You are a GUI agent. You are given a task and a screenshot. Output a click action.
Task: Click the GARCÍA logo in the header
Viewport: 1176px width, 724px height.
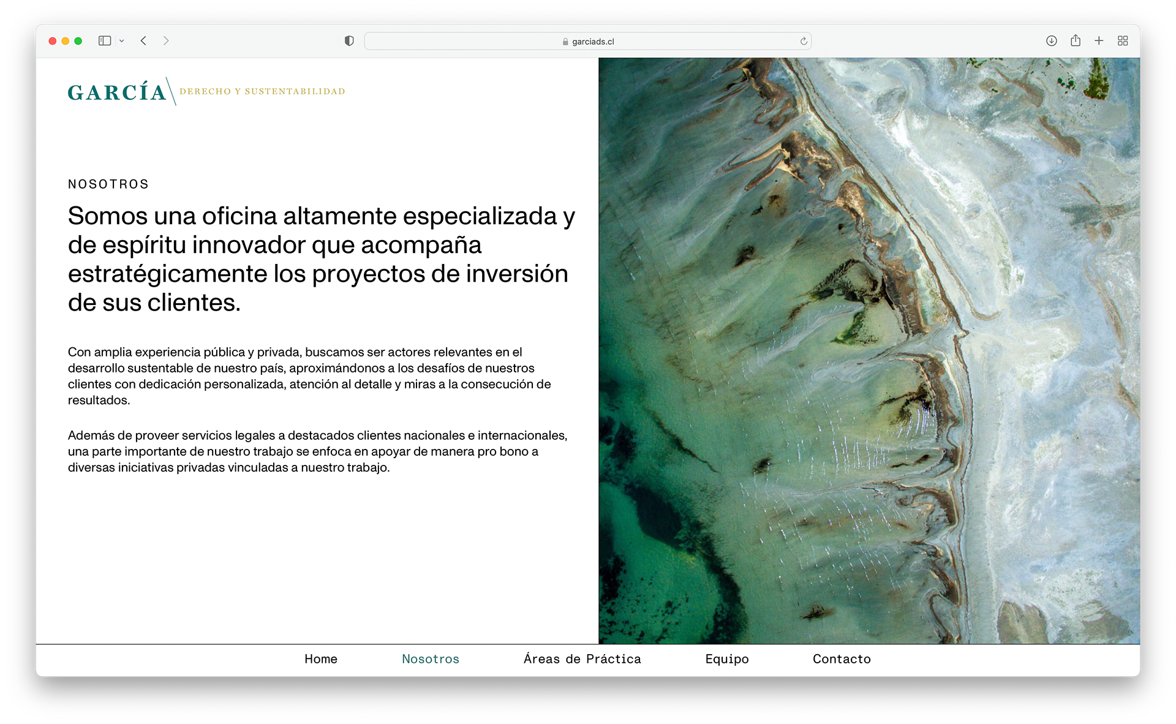tap(118, 92)
